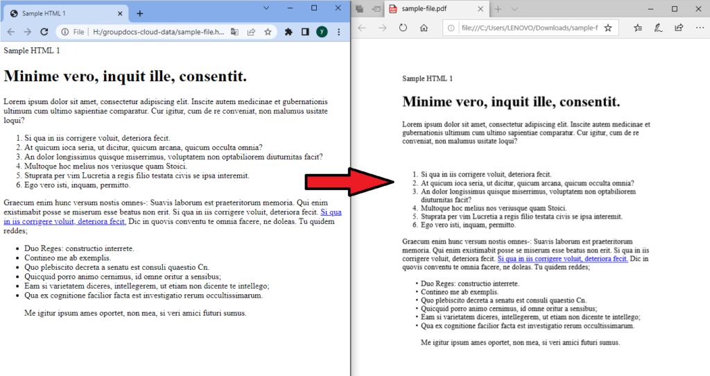Open Edge's Settings and more ellipsis menu
This screenshot has width=710, height=376.
(x=698, y=28)
